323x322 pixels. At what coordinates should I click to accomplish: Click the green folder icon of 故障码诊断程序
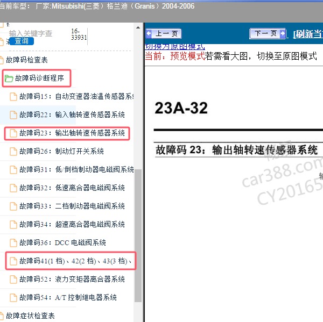tap(9, 78)
